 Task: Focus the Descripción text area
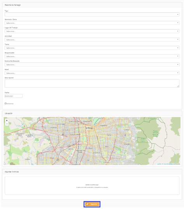click(x=92, y=83)
